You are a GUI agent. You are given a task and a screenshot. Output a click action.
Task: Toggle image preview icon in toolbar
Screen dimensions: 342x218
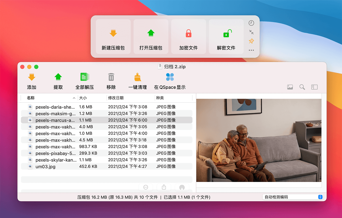[290, 87]
